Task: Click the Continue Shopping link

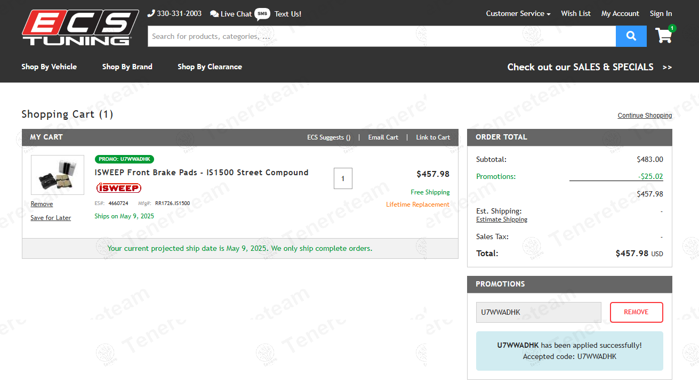Action: click(x=645, y=116)
